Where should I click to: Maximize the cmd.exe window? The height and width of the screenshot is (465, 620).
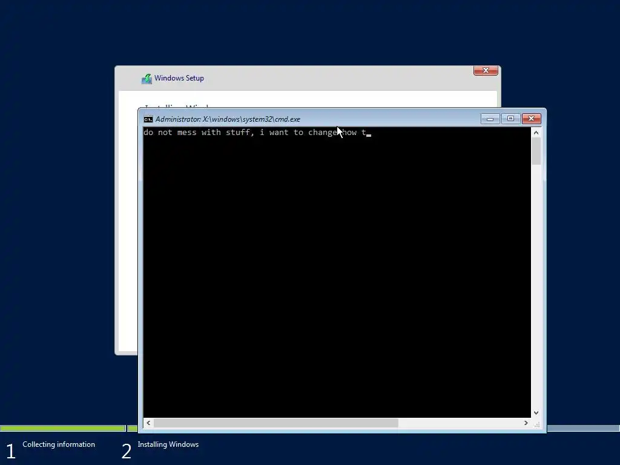510,119
